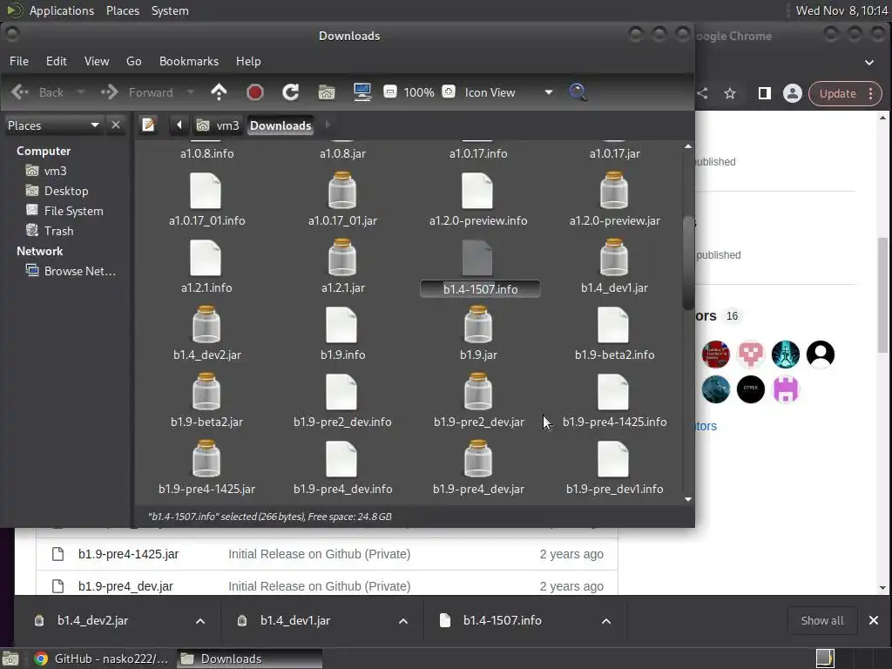The height and width of the screenshot is (669, 892).
Task: Go up to the parent folder
Action: tap(219, 92)
